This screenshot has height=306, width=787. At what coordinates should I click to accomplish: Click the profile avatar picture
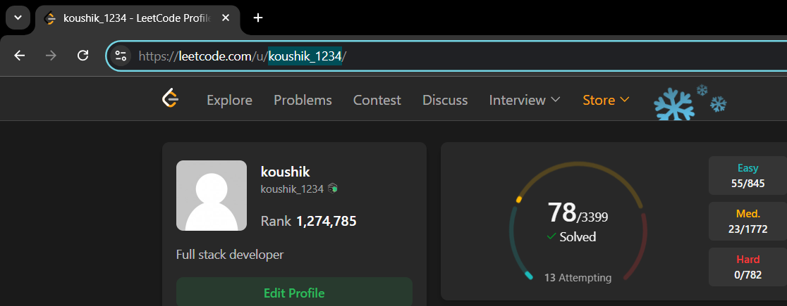[x=212, y=196]
